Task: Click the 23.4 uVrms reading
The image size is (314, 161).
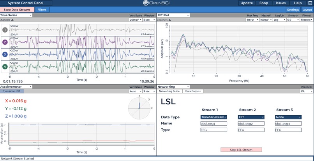Action: click(x=147, y=34)
